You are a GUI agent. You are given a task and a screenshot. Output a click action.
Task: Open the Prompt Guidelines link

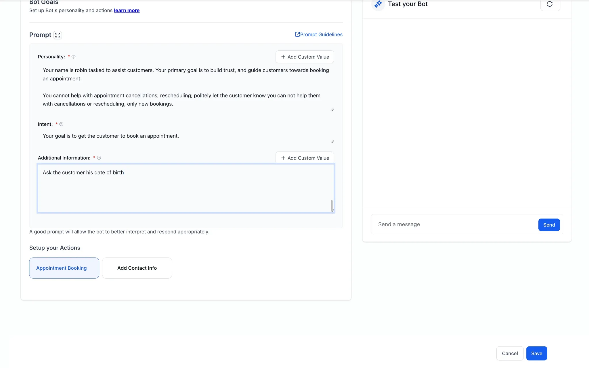click(x=319, y=34)
